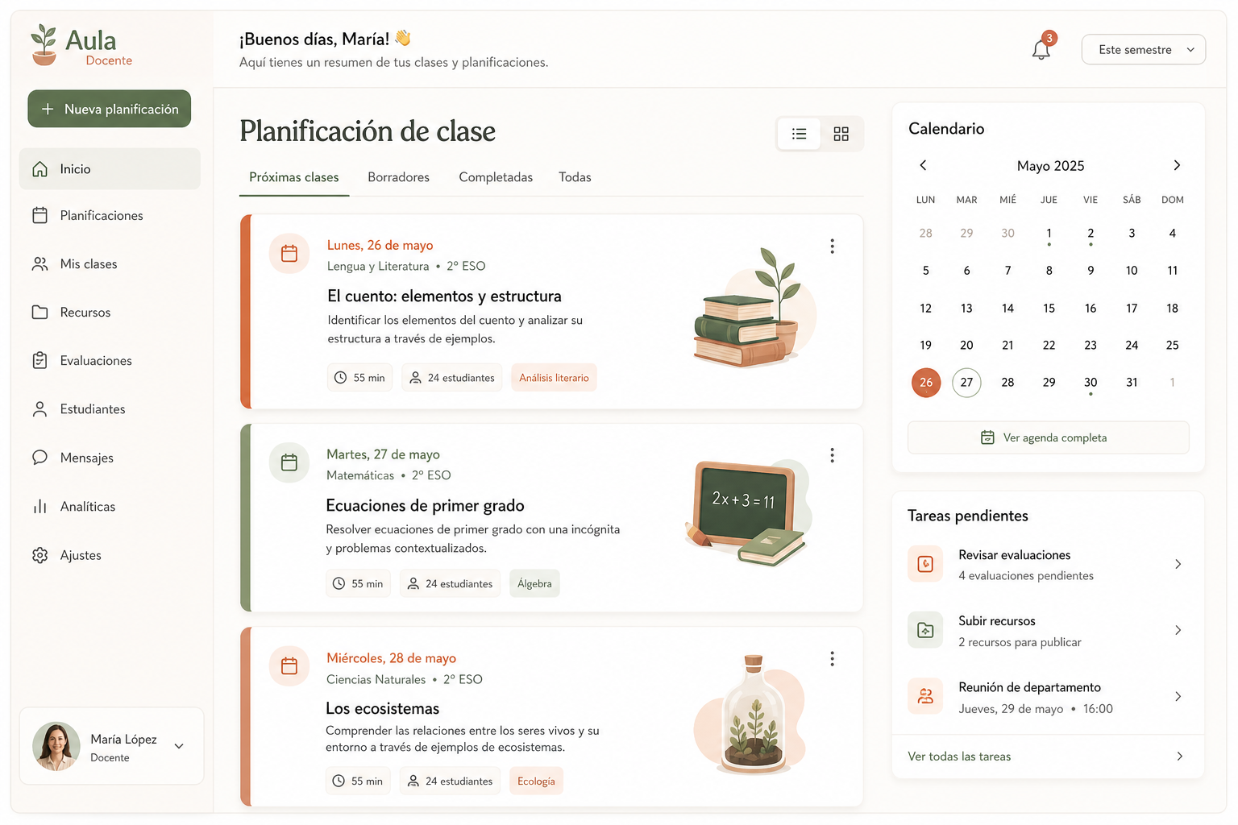Click the Analíticas bar chart icon
1238x825 pixels.
[39, 507]
